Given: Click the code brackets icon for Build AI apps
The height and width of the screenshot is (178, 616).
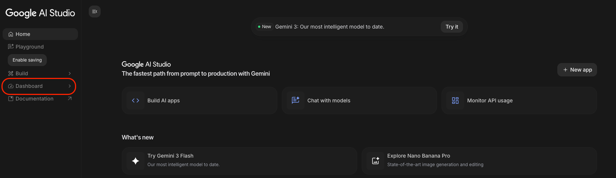Looking at the screenshot, I should [136, 100].
